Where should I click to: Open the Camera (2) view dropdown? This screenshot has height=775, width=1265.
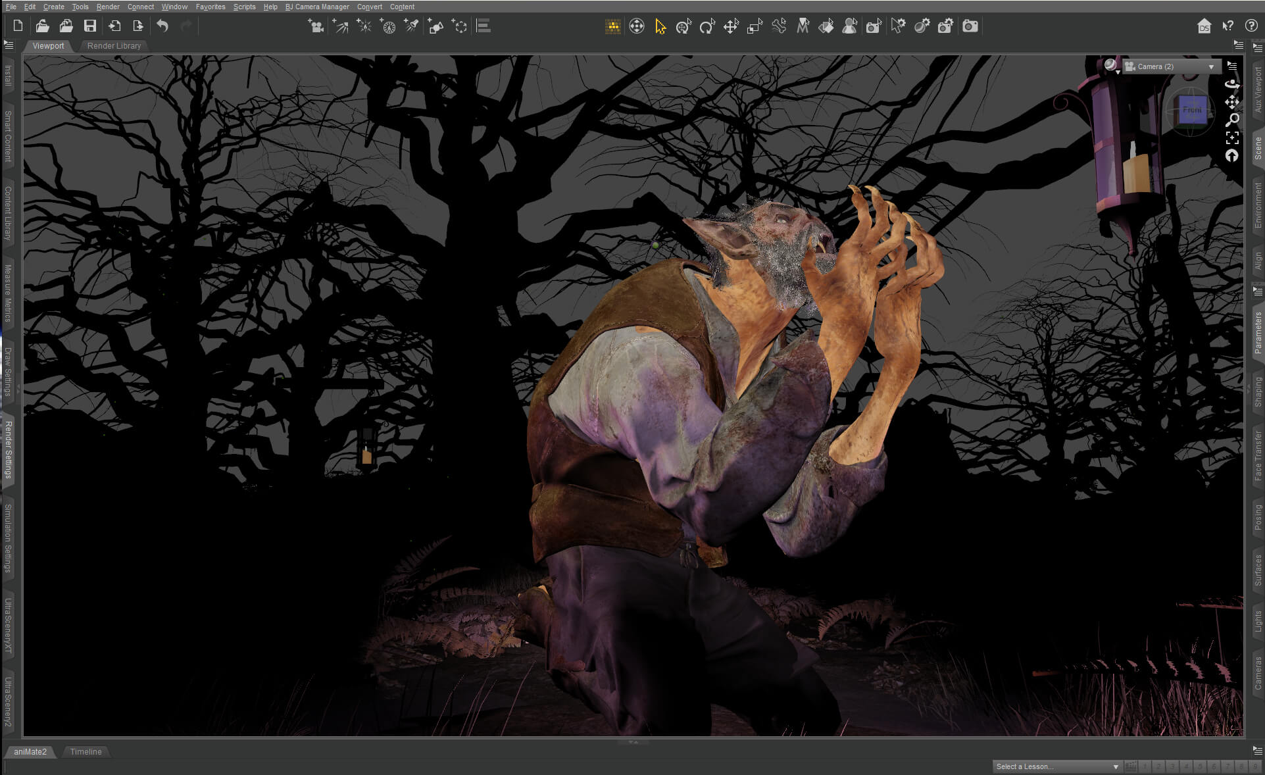coord(1170,66)
